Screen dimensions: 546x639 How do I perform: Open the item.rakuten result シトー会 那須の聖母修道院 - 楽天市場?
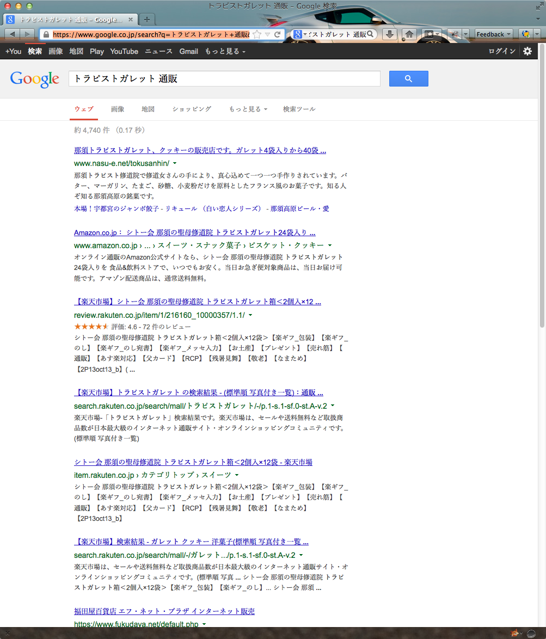pos(193,462)
